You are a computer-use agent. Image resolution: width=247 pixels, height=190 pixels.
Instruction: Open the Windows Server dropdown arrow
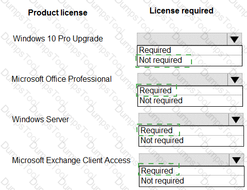[x=236, y=120]
